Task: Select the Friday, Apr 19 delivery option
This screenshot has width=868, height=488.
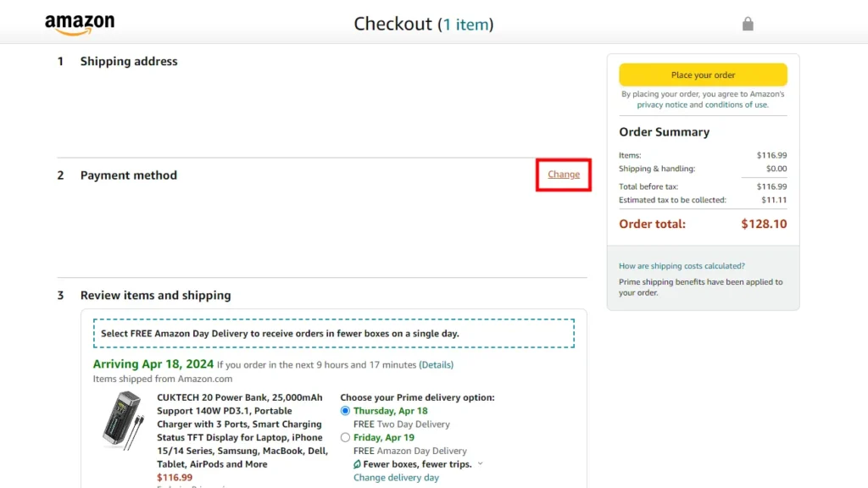Action: [x=345, y=437]
